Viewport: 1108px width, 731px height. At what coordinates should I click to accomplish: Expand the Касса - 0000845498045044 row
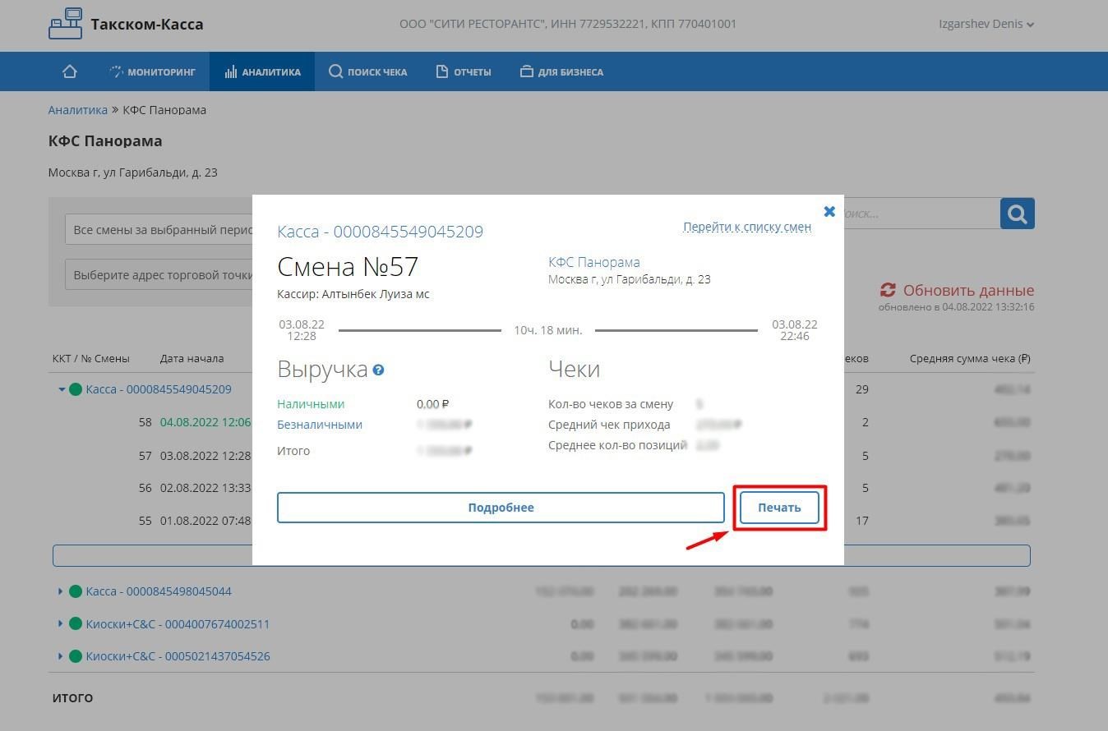point(61,591)
